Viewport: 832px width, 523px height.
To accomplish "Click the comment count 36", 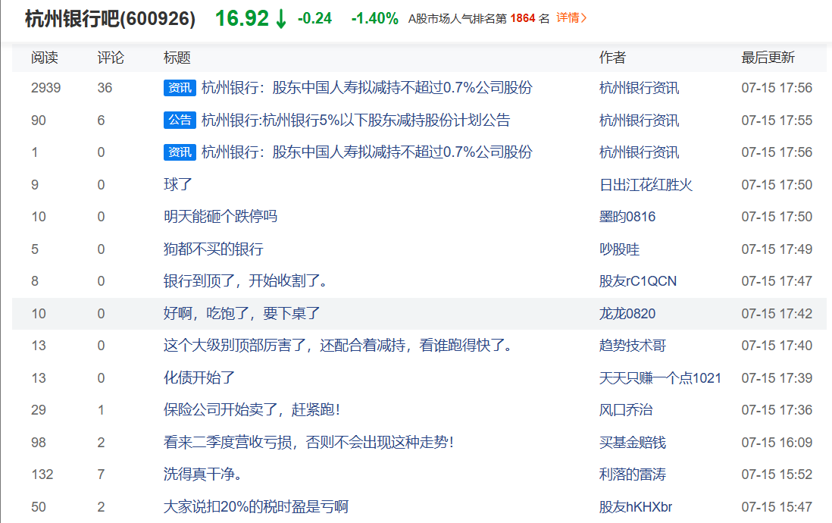I will click(x=105, y=88).
